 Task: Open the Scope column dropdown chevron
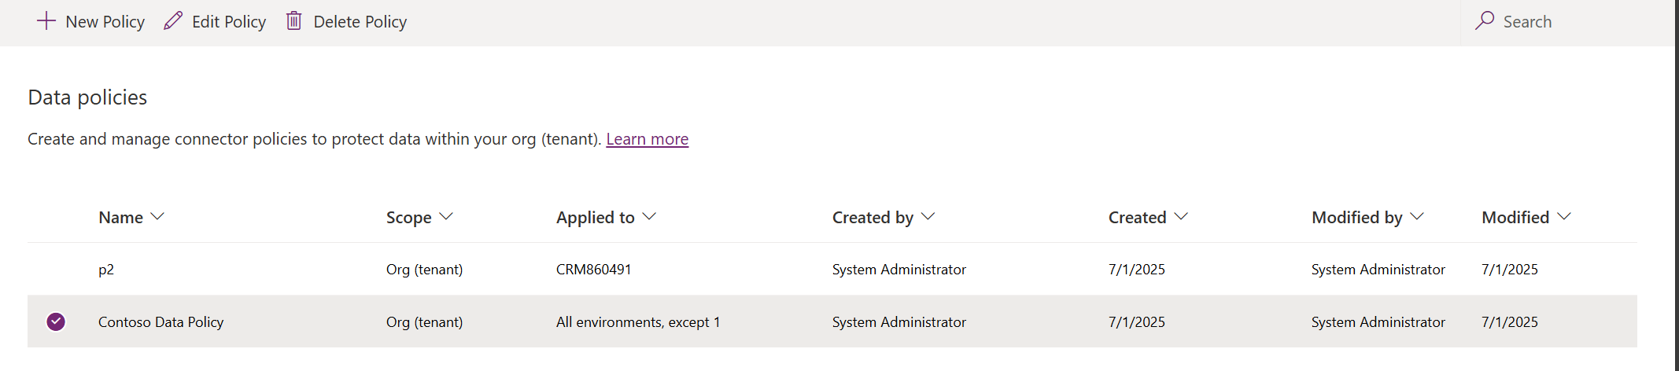(446, 217)
